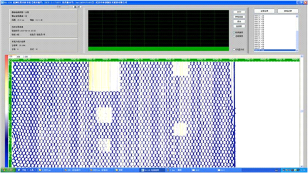Click the list's scroll-down arrow
The height and width of the screenshot is (173, 308).
(x=297, y=50)
